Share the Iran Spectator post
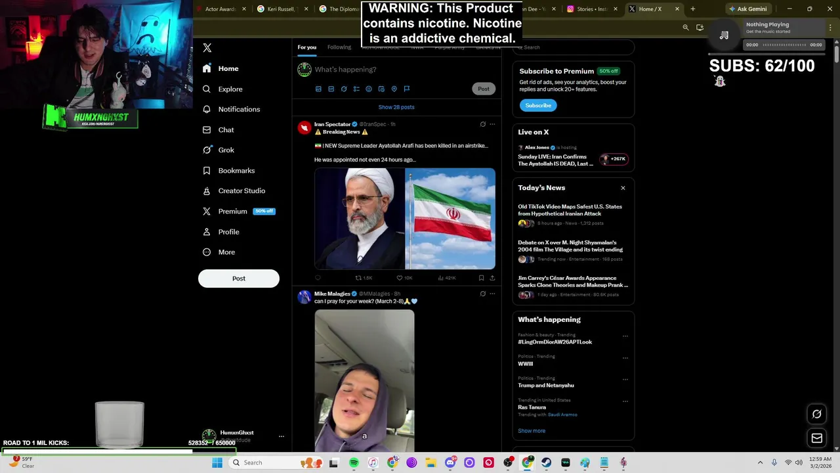The width and height of the screenshot is (840, 473). coord(492,278)
